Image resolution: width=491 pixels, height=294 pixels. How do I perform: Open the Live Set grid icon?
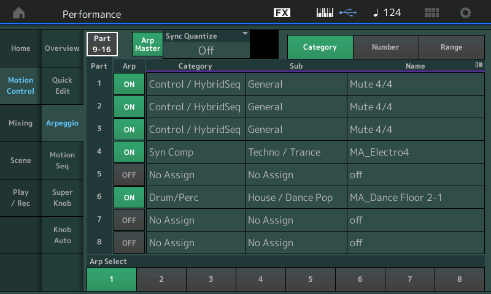(x=432, y=13)
